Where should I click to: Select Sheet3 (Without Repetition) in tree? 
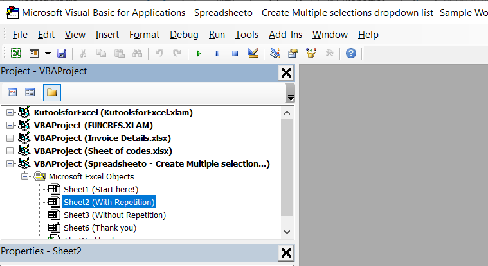114,215
